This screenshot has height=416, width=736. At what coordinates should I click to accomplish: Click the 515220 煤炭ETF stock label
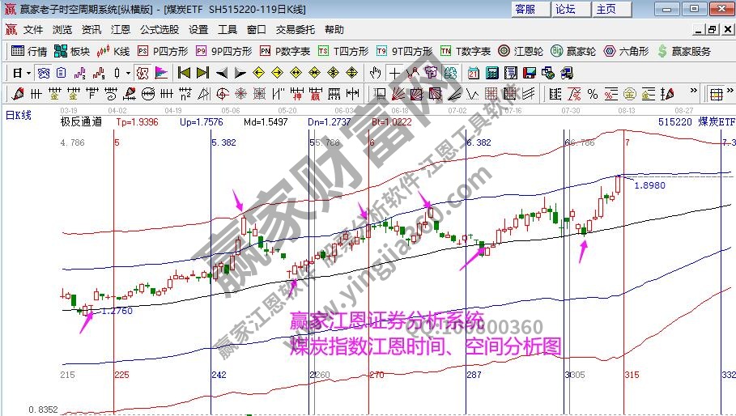click(x=696, y=122)
